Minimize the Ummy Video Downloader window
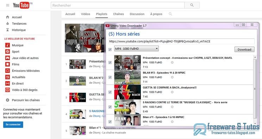262x139 pixels. coord(237,25)
